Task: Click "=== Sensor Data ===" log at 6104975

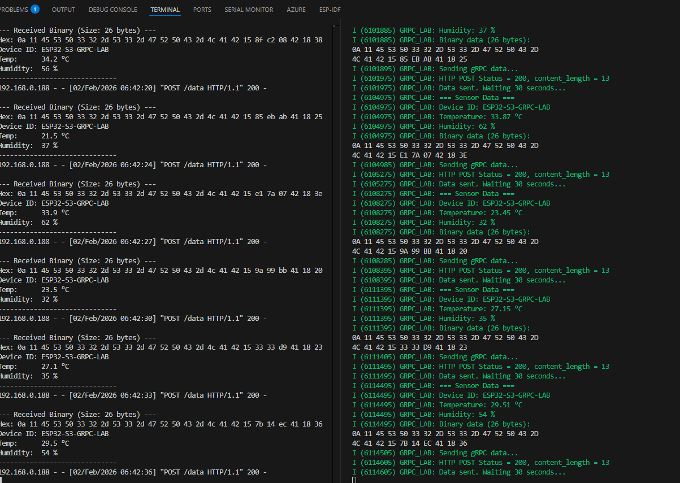Action: click(x=433, y=98)
